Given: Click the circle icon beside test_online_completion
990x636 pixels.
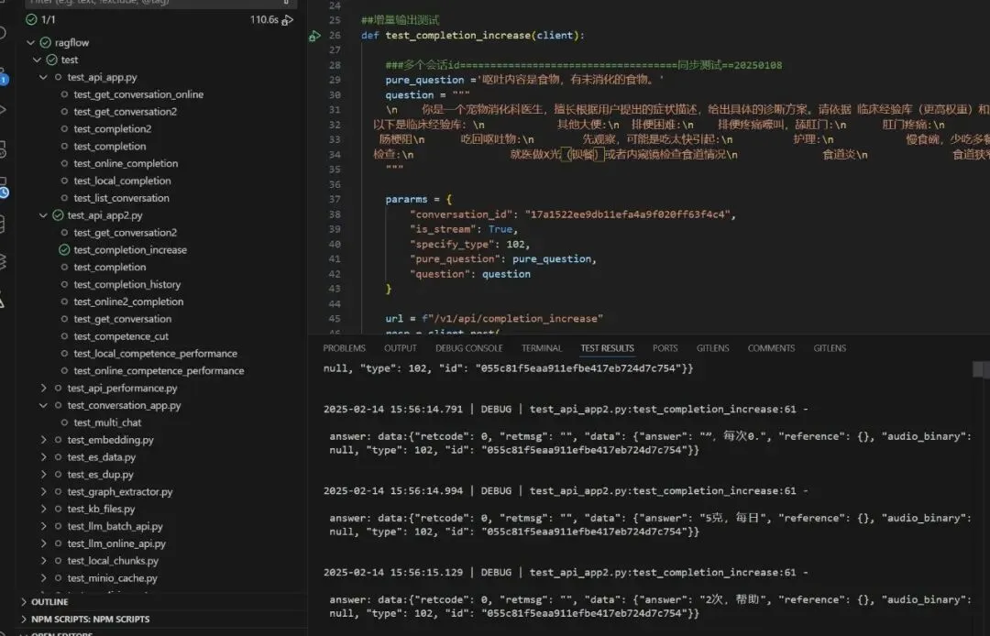Looking at the screenshot, I should coord(64,163).
